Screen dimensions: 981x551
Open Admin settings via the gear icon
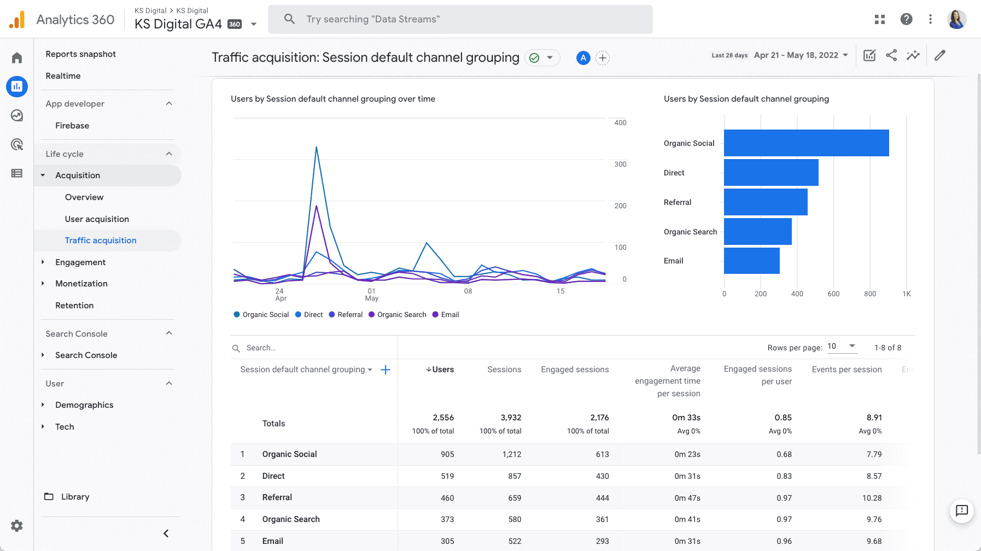16,526
